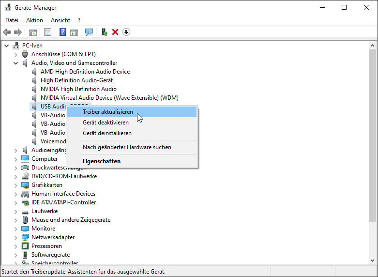378x277 pixels.
Task: Click the blue Help question mark icon
Action: coord(62,32)
